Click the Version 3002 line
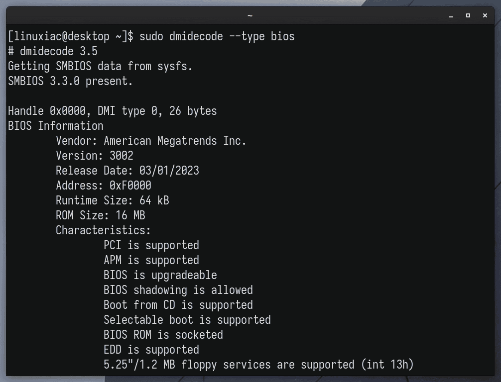 [94, 156]
